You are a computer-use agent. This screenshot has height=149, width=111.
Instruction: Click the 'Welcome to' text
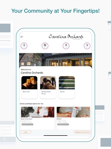click(26, 70)
